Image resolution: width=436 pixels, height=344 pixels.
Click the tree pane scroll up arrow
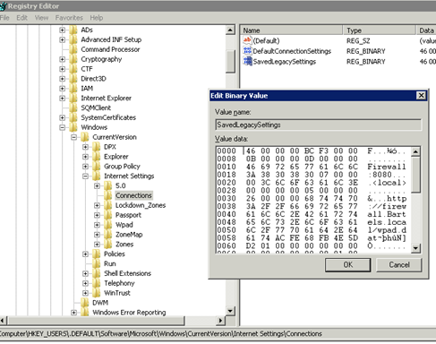(230, 30)
